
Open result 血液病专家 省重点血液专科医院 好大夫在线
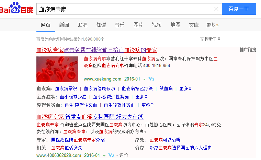point(90,117)
